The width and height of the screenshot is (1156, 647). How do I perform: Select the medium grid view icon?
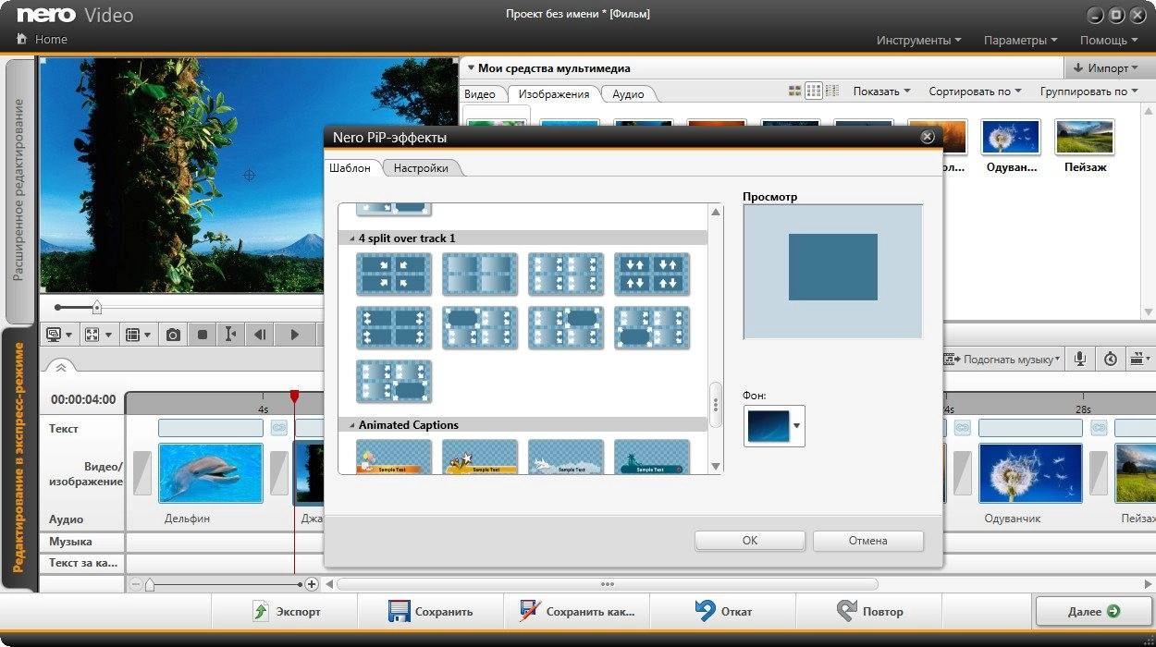814,91
